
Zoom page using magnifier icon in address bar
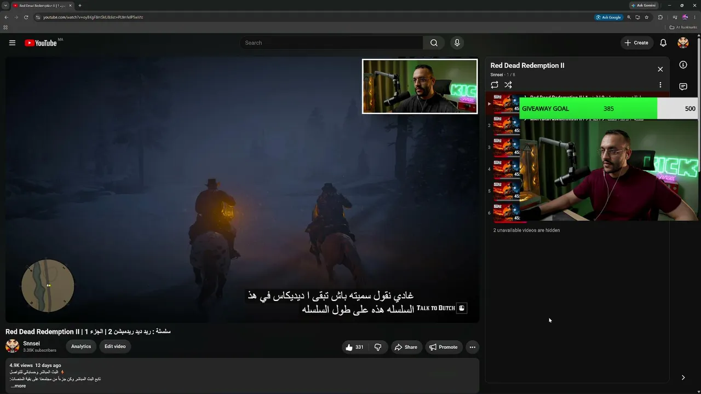pyautogui.click(x=629, y=17)
